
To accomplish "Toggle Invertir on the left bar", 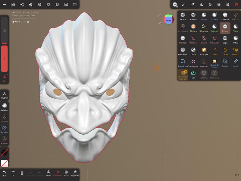I will 4,95.
